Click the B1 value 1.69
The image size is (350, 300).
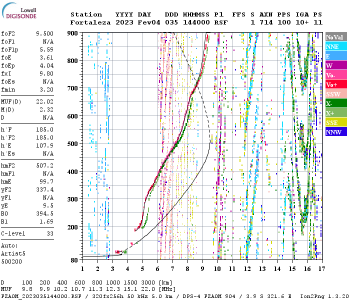pos(46,222)
